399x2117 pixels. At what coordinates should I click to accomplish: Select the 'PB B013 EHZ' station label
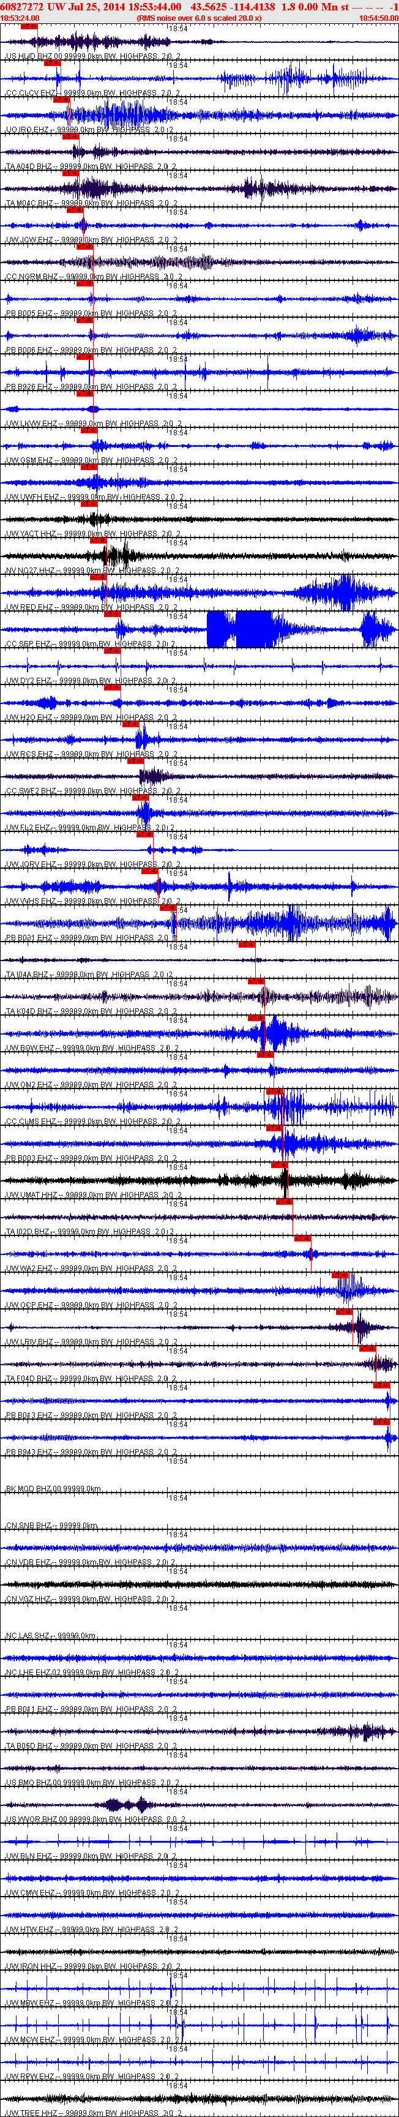(x=29, y=1416)
